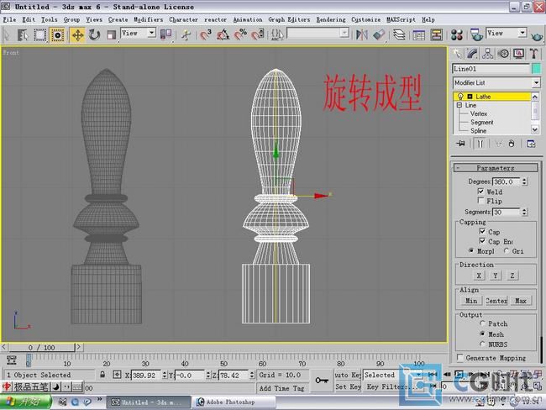Switch to the Hierarchy command panel
Viewport: 546px width, 410px height.
coord(487,54)
